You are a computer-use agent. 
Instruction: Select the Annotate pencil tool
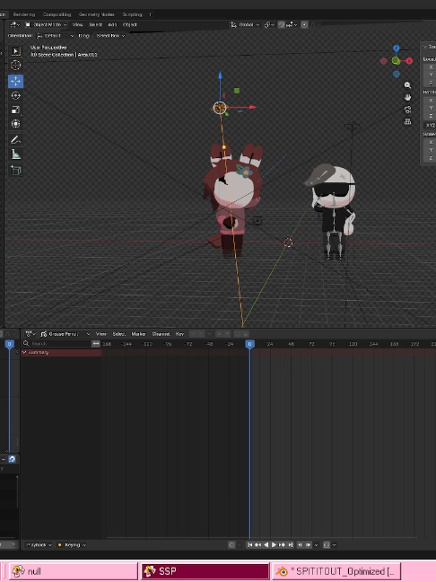pyautogui.click(x=15, y=140)
